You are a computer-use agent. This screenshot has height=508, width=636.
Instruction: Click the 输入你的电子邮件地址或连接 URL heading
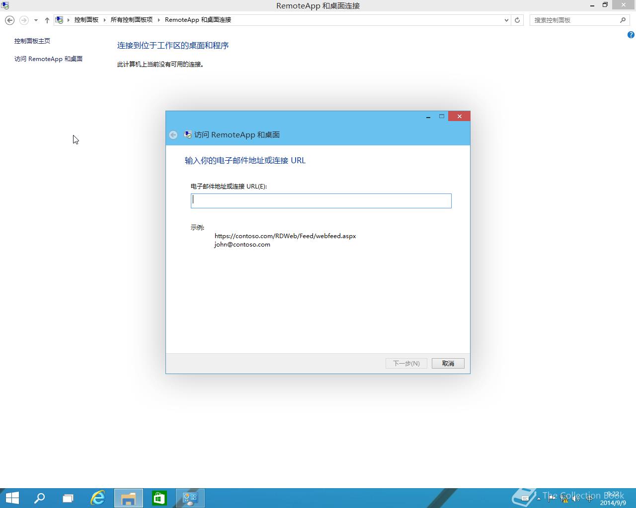[x=245, y=161]
